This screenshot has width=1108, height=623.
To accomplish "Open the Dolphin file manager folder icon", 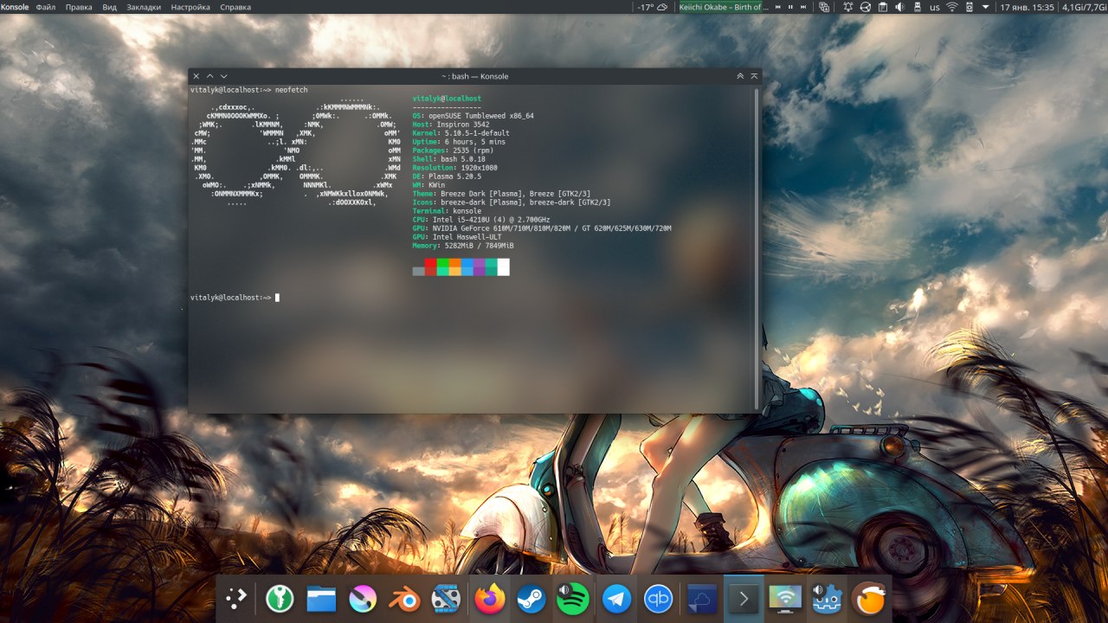I will click(x=321, y=599).
